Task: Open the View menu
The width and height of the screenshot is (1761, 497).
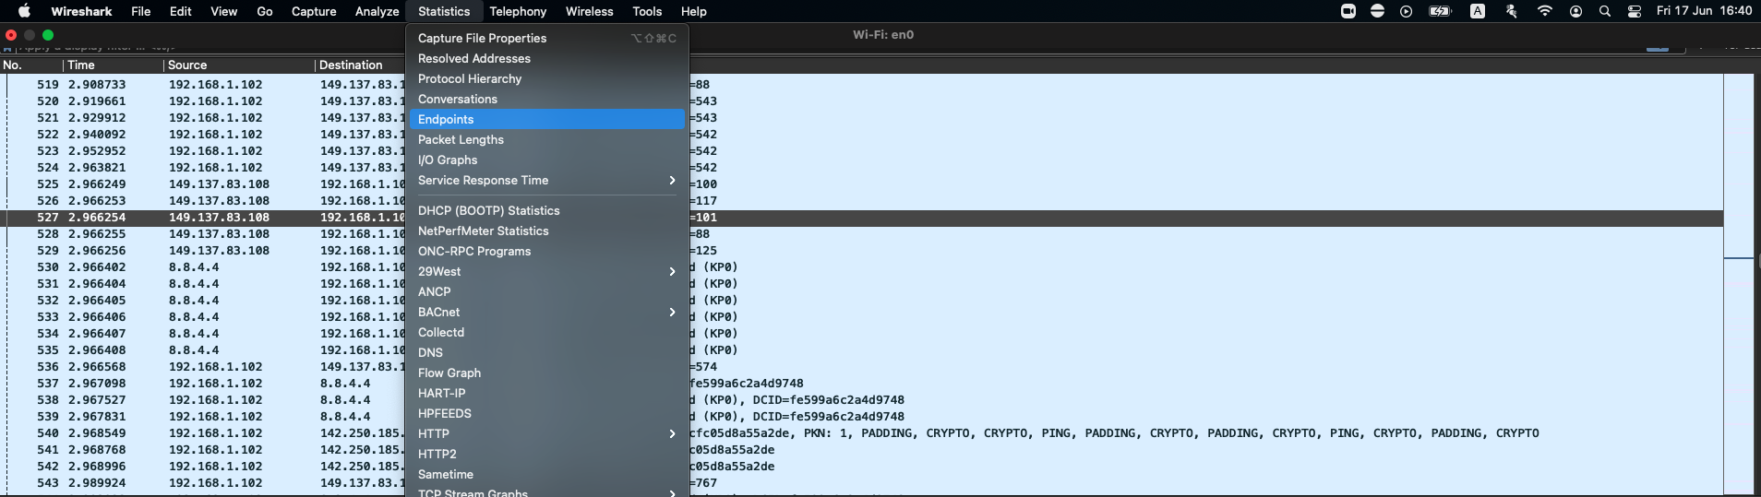Action: pos(224,11)
